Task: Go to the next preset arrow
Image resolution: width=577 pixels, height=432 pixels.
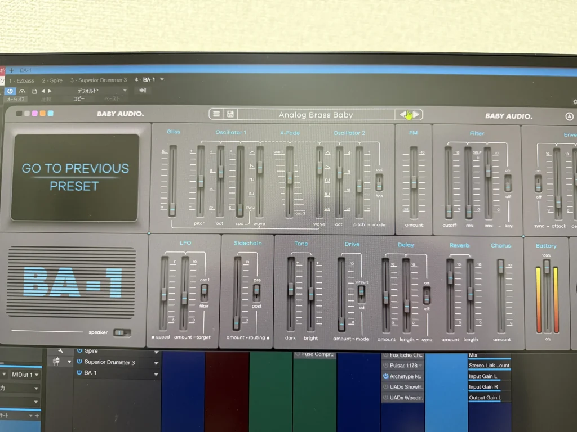Action: pyautogui.click(x=416, y=115)
